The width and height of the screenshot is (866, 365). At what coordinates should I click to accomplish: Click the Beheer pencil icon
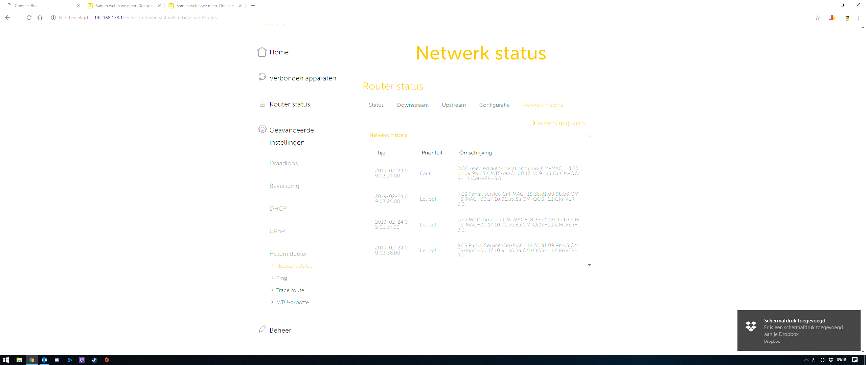coord(262,329)
